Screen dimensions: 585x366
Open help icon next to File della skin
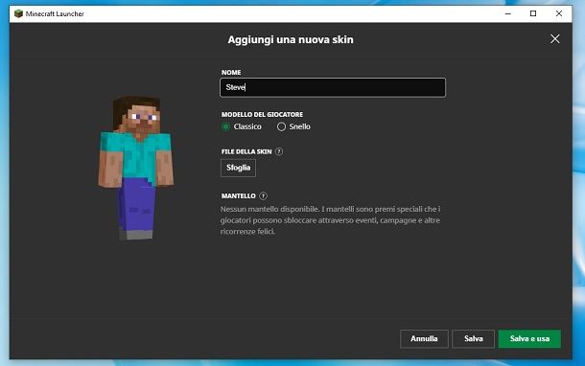279,151
